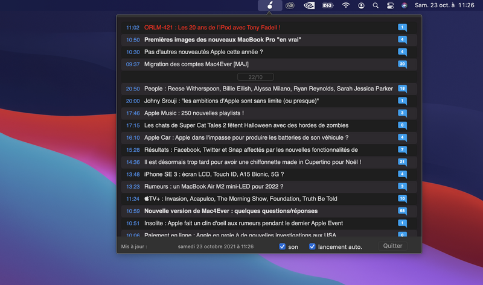This screenshot has height=285, width=483.
Task: Open 'Rumeurs : un MacBook Air M2 mini-LED'
Action: pyautogui.click(x=214, y=187)
